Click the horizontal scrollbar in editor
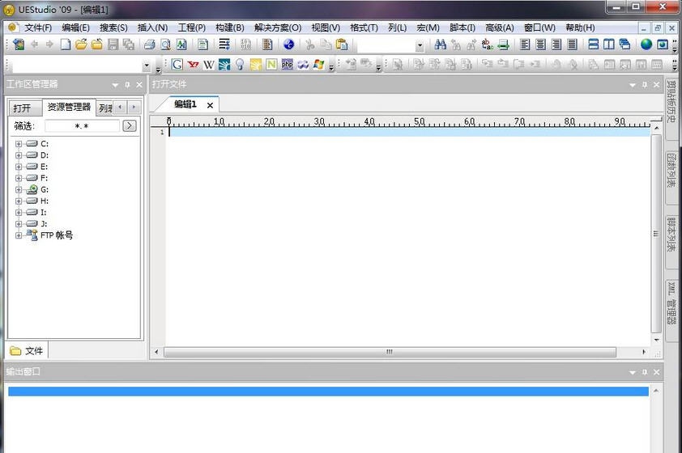682x453 pixels. pyautogui.click(x=390, y=352)
